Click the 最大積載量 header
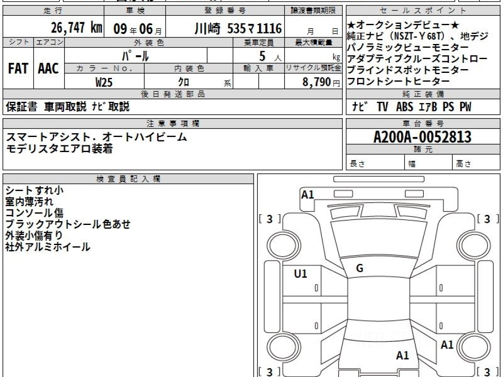This screenshot has height=377, width=503. coord(314,42)
